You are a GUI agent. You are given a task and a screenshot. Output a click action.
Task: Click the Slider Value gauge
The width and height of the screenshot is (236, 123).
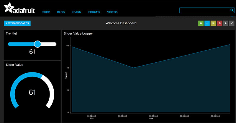point(32,92)
